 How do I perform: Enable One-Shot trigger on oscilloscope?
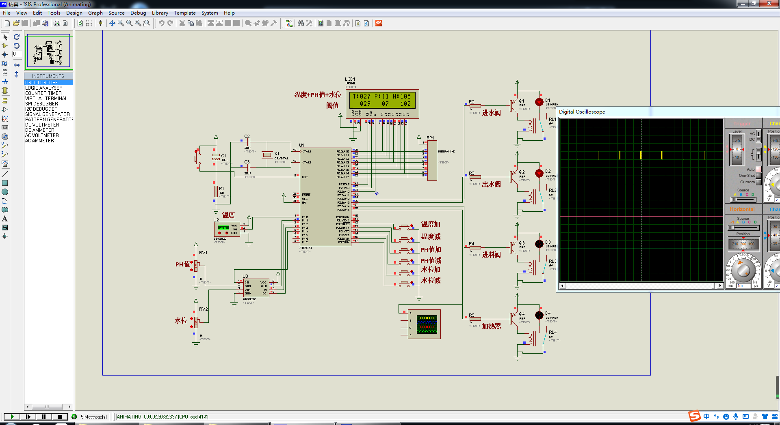click(x=758, y=176)
